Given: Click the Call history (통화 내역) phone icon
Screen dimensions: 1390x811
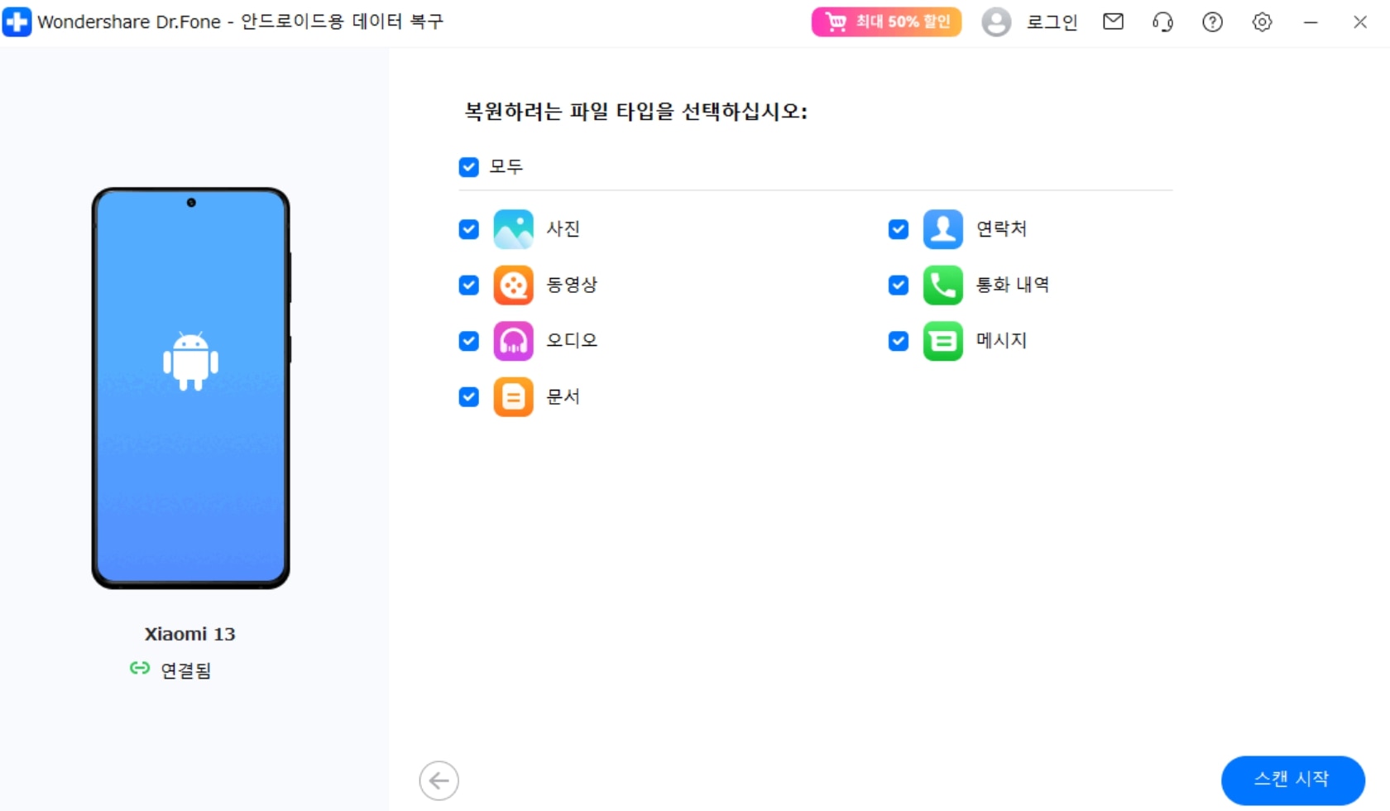Looking at the screenshot, I should 942,286.
